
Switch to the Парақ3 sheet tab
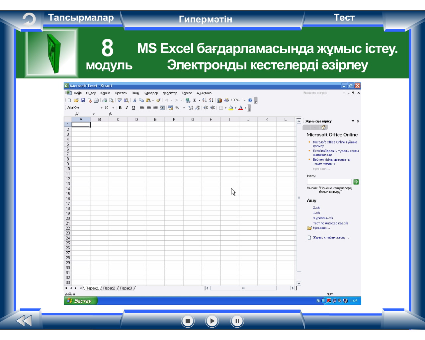126,288
